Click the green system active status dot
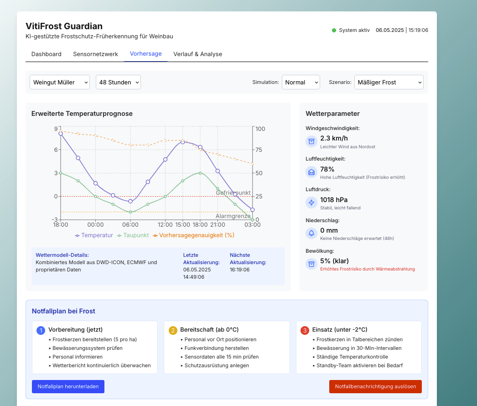The width and height of the screenshot is (477, 406). [x=334, y=30]
